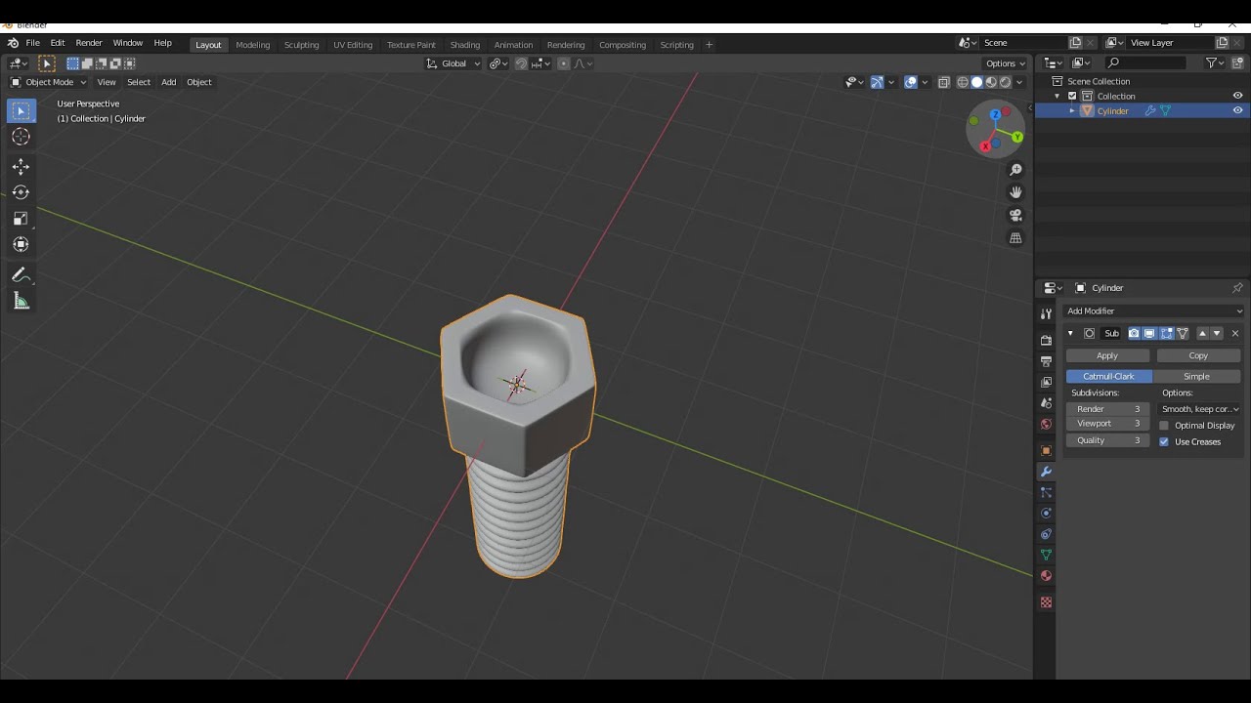Hide Collection via eye icon

tap(1237, 96)
